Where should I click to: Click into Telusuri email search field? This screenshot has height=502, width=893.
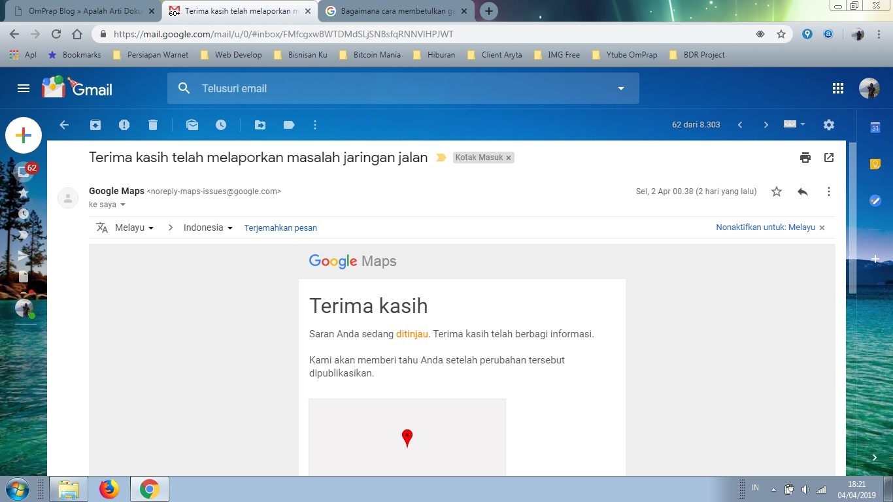[402, 88]
